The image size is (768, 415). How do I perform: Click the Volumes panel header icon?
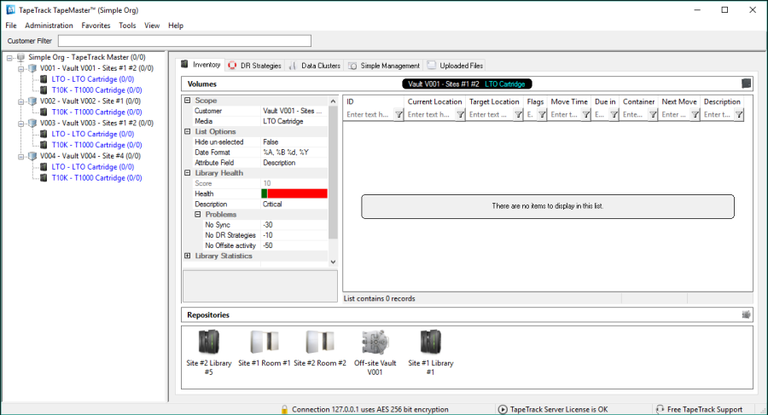click(x=746, y=84)
